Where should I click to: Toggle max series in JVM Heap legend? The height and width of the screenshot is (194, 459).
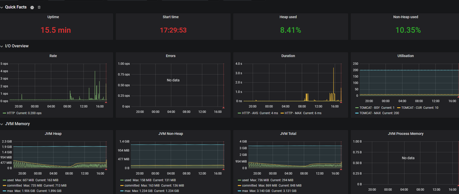tap(10, 191)
